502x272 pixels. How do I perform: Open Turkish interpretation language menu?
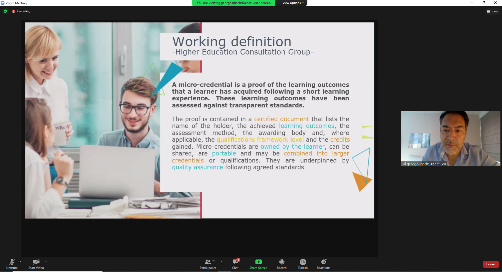(x=303, y=264)
